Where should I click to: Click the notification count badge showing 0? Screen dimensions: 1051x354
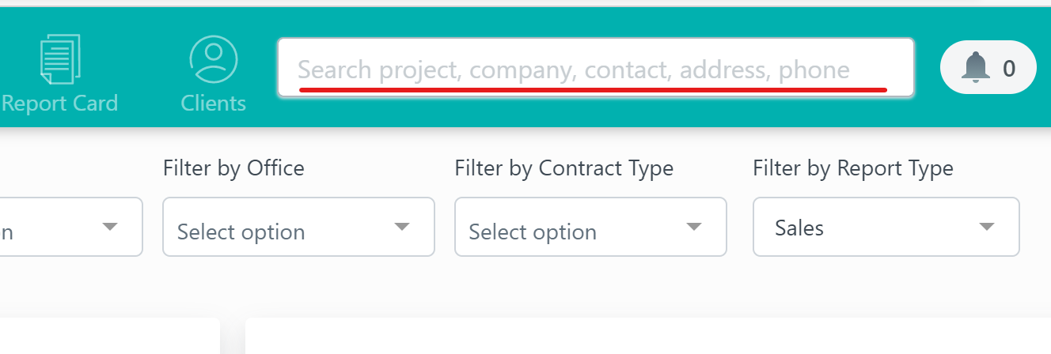tap(1008, 69)
